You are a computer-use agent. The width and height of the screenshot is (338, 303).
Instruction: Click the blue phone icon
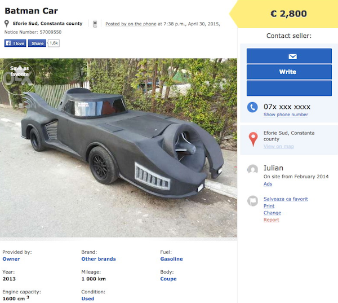tap(252, 107)
